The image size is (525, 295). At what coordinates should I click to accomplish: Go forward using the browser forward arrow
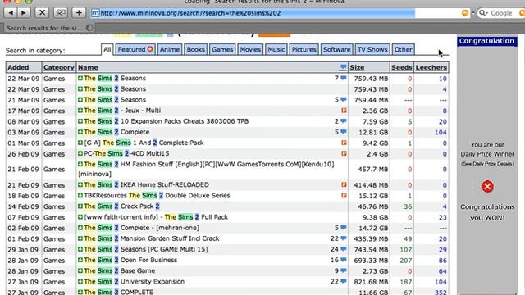24,13
